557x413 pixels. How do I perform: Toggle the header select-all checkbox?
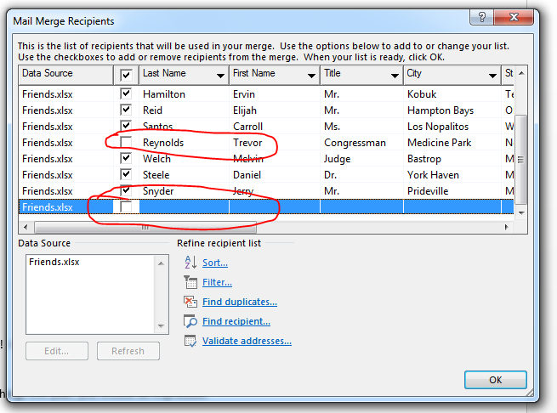pyautogui.click(x=126, y=75)
